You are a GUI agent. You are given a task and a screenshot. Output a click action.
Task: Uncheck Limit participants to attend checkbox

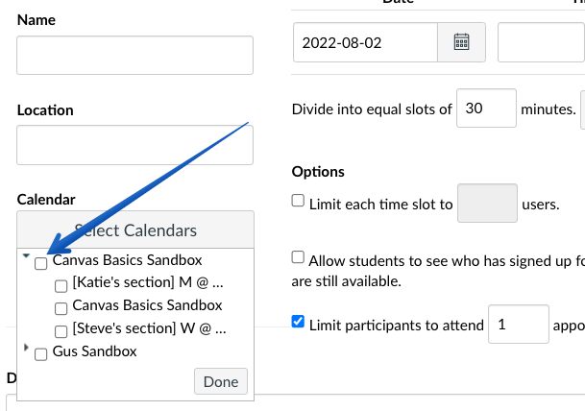coord(298,321)
